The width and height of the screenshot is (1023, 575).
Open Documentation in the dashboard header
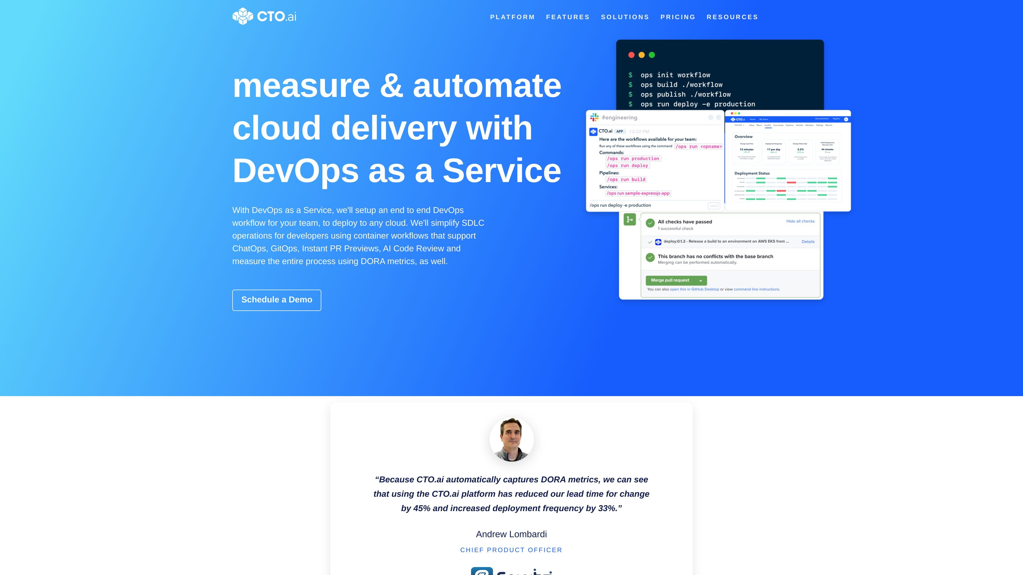point(822,119)
